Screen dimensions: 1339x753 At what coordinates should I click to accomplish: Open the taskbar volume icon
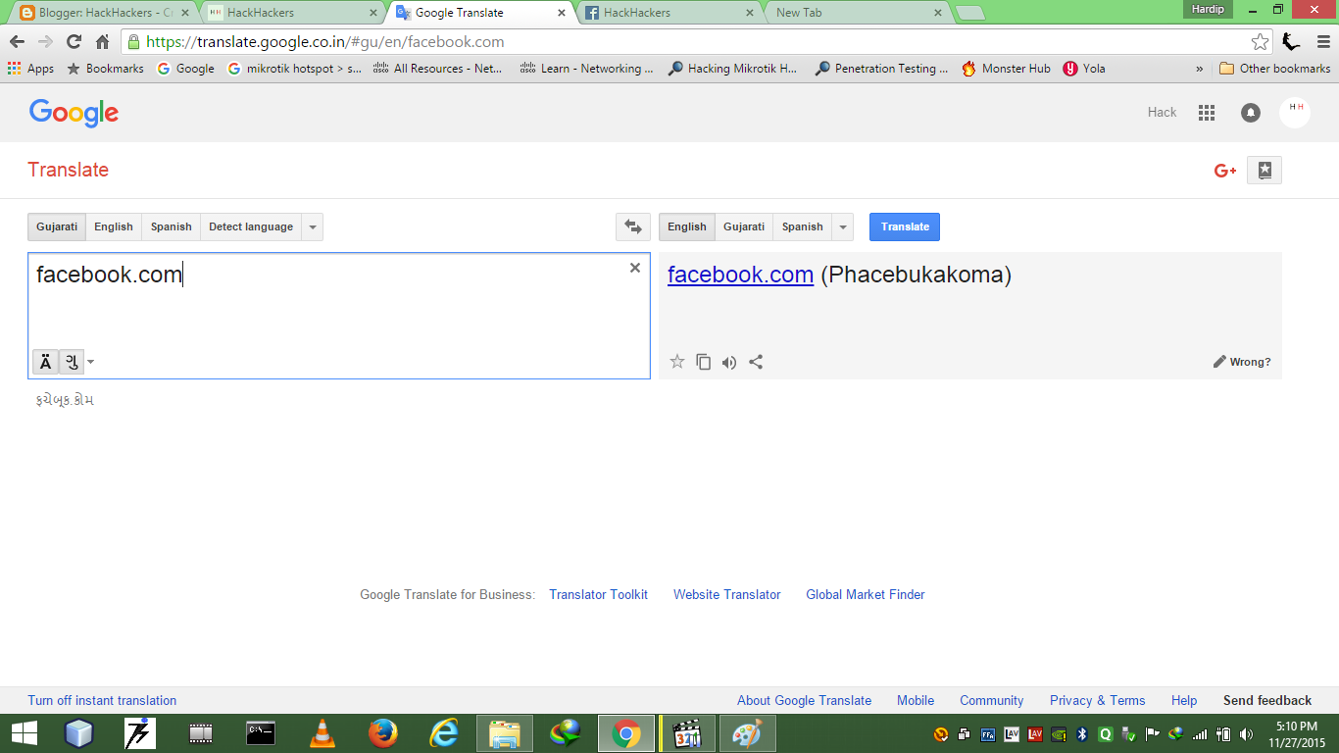pos(1246,733)
